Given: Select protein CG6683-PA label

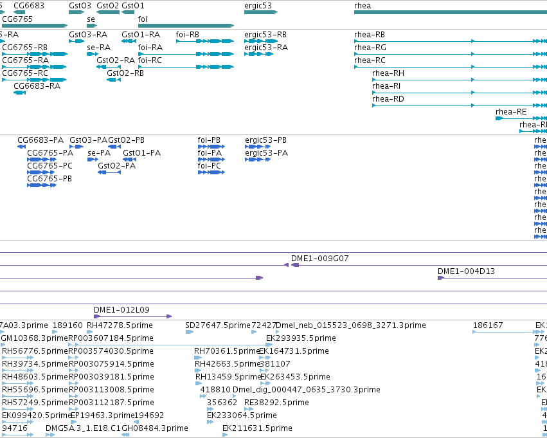Looking at the screenshot, I should tap(40, 140).
